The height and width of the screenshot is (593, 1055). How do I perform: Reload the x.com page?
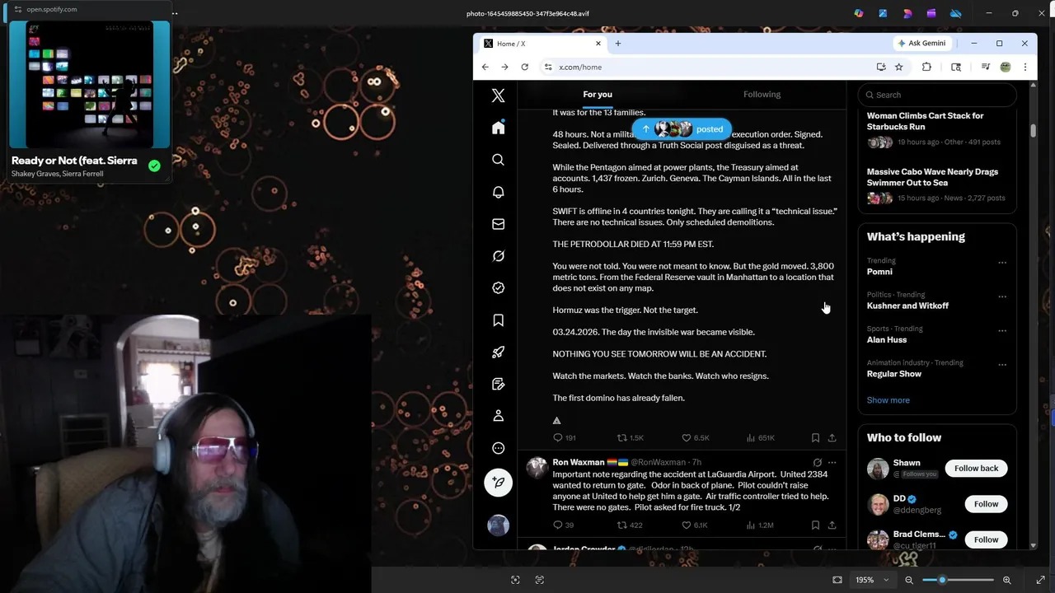[x=524, y=67]
